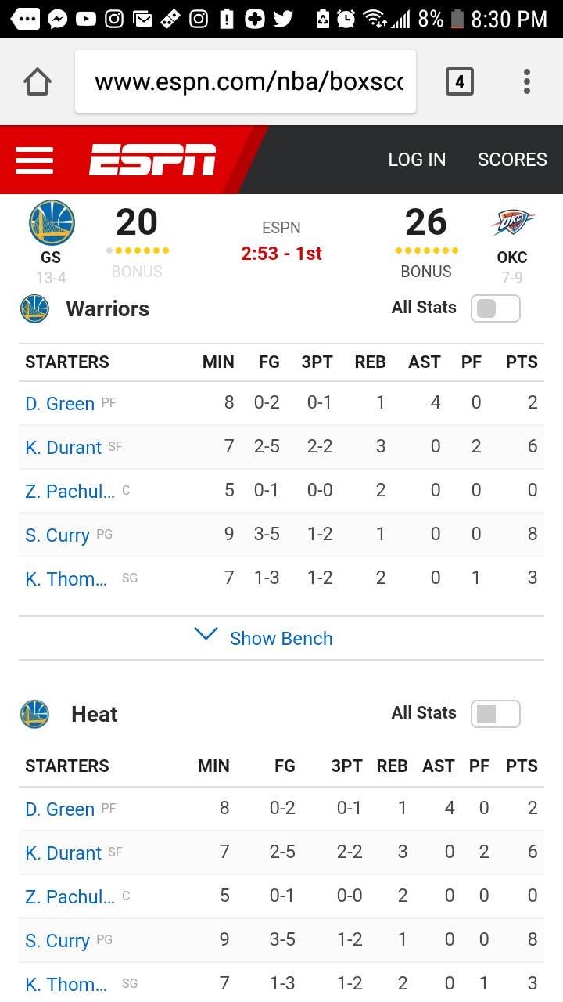Open the ESPN hamburger menu
Screen dimensions: 563x1002
[x=34, y=160]
